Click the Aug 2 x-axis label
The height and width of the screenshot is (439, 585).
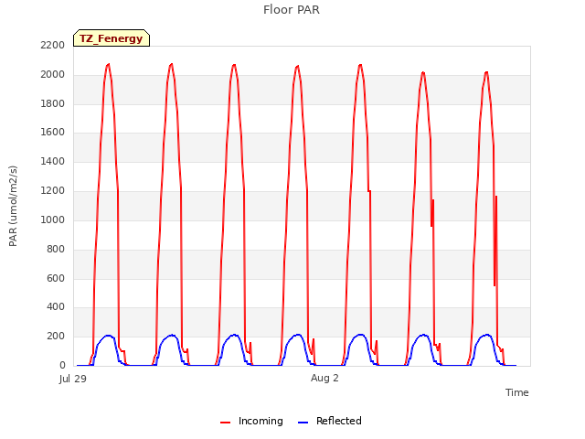pyautogui.click(x=324, y=378)
